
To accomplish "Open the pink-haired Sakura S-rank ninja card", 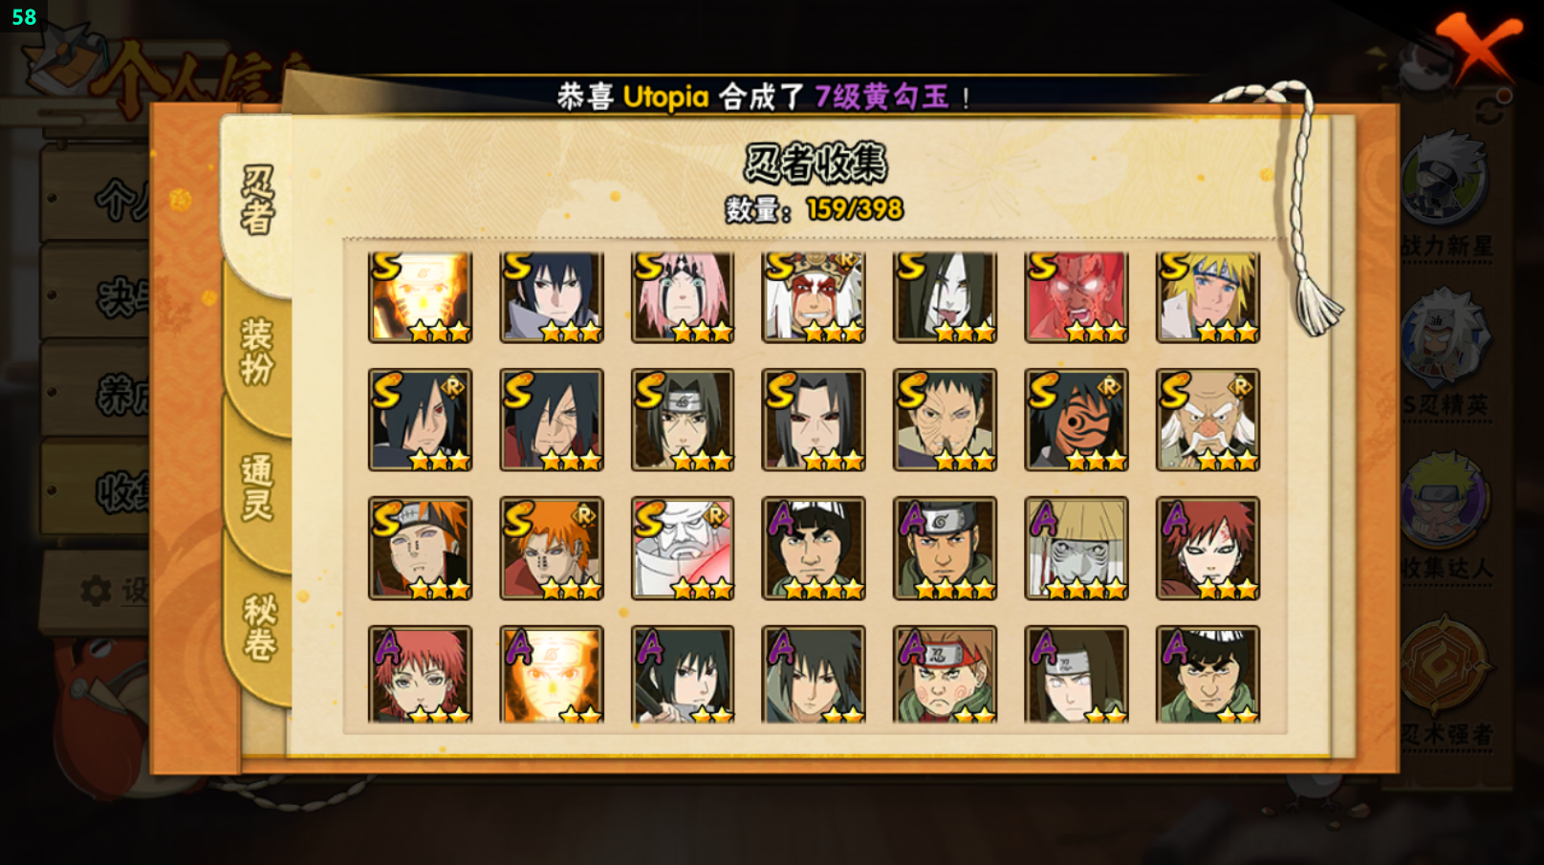I will coord(683,296).
